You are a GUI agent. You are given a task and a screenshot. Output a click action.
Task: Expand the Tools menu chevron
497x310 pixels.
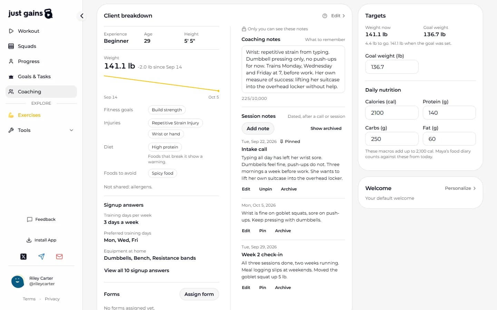click(71, 130)
